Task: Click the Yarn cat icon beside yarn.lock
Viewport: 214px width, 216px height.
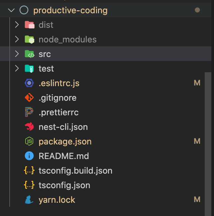Action: coord(29,200)
